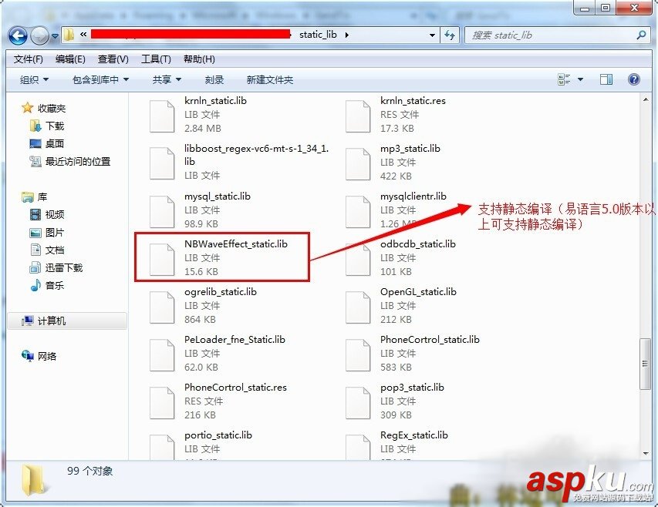Select the RegEx_static.lib file name
Image resolution: width=658 pixels, height=507 pixels.
click(x=414, y=435)
